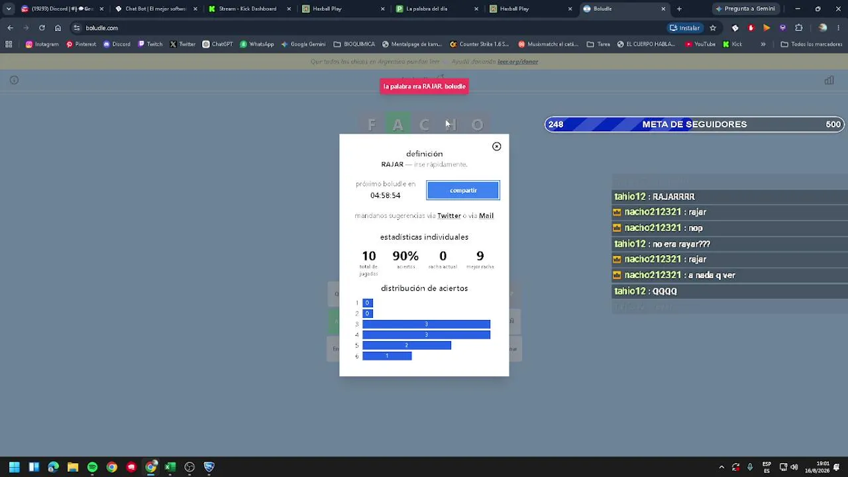This screenshot has height=477, width=848.
Task: Open the Windows Start menu
Action: (x=14, y=467)
